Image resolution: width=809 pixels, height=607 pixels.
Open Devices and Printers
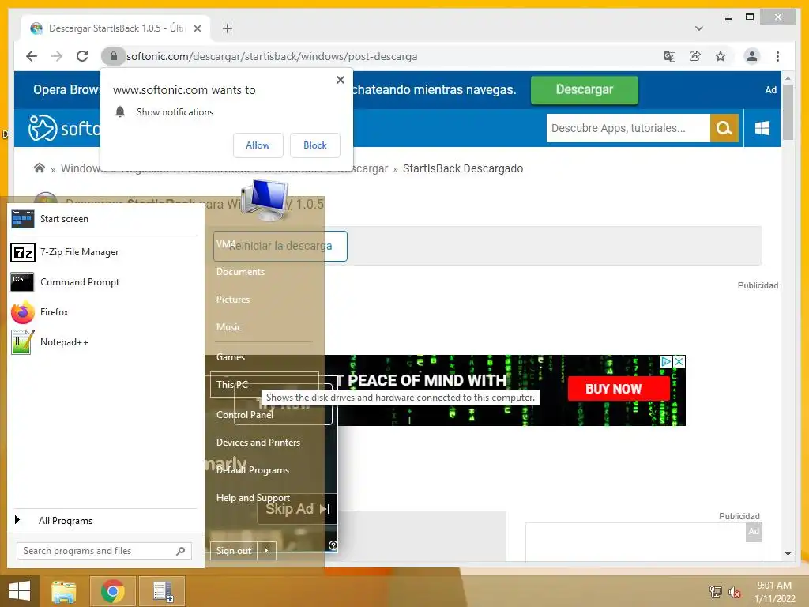(x=258, y=443)
